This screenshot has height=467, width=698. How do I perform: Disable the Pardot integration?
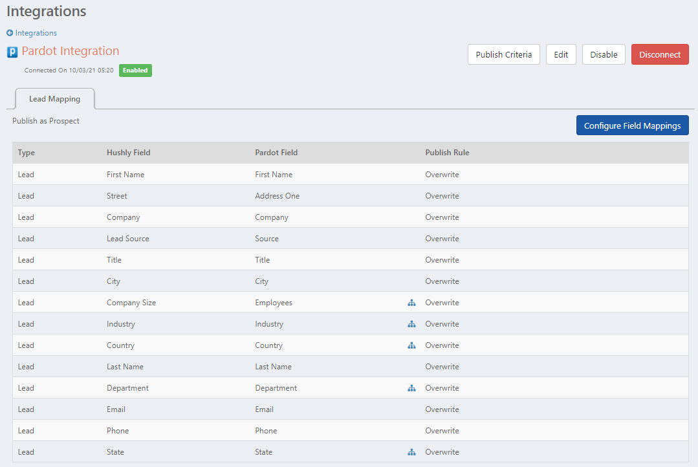pos(604,54)
